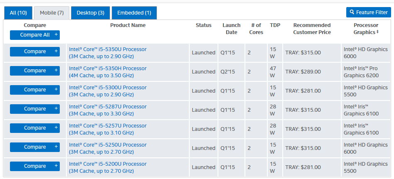Click Intel HD Graphics 6000 in the i5-5250U row

(366, 148)
